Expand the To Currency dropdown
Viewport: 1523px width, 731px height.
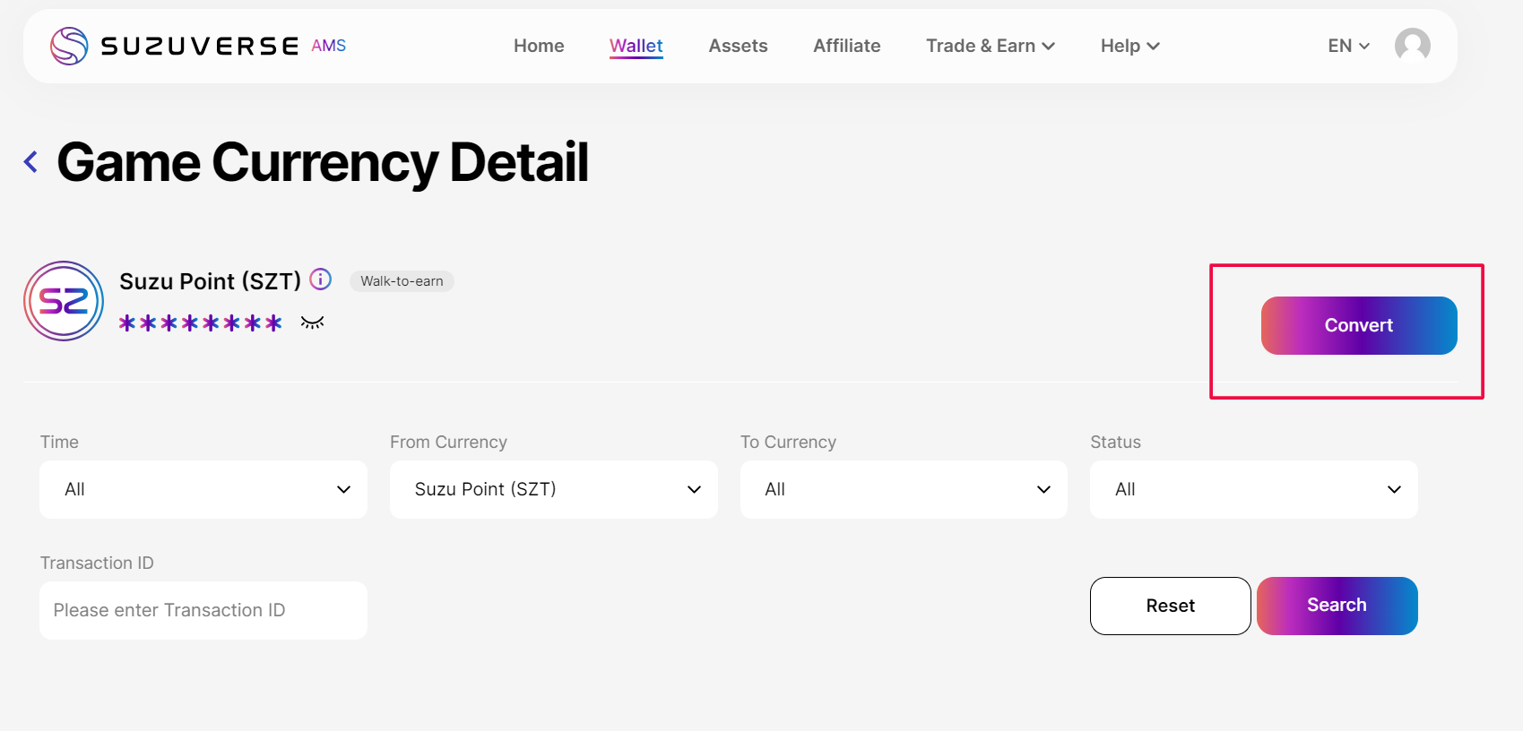pos(903,489)
